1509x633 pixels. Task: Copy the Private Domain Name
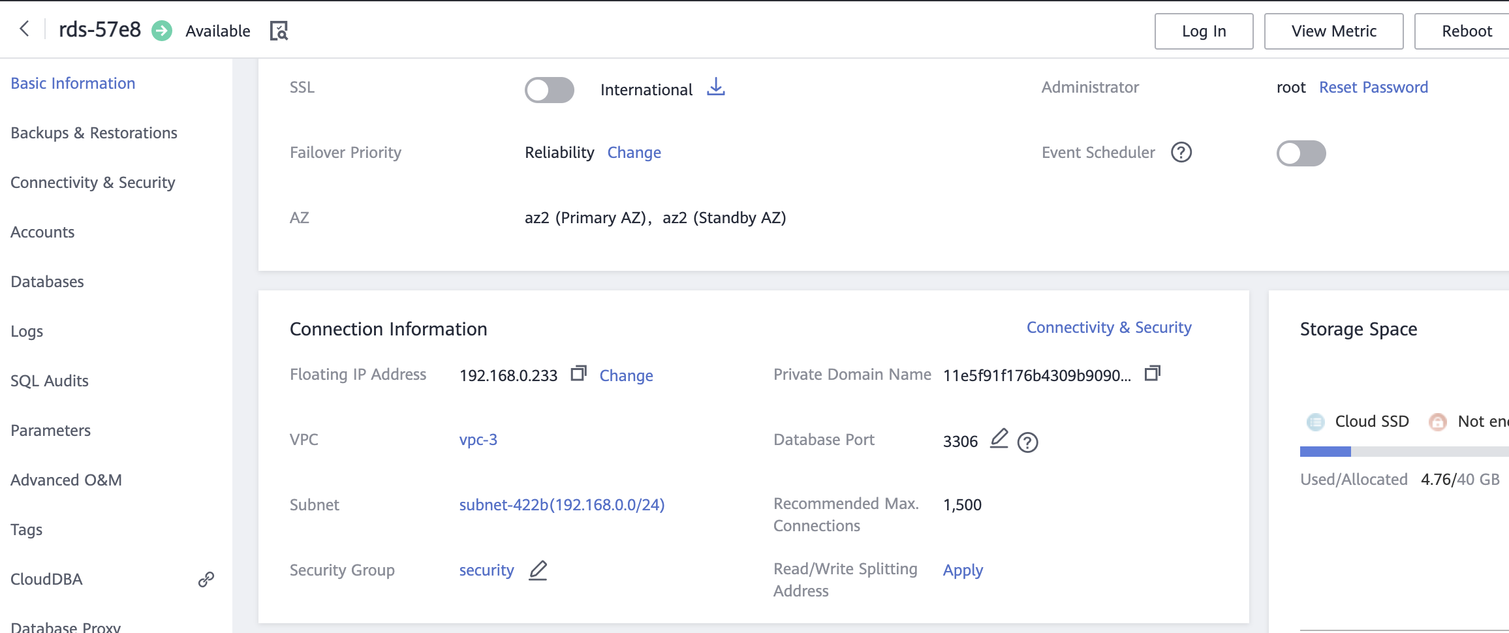pyautogui.click(x=1153, y=373)
